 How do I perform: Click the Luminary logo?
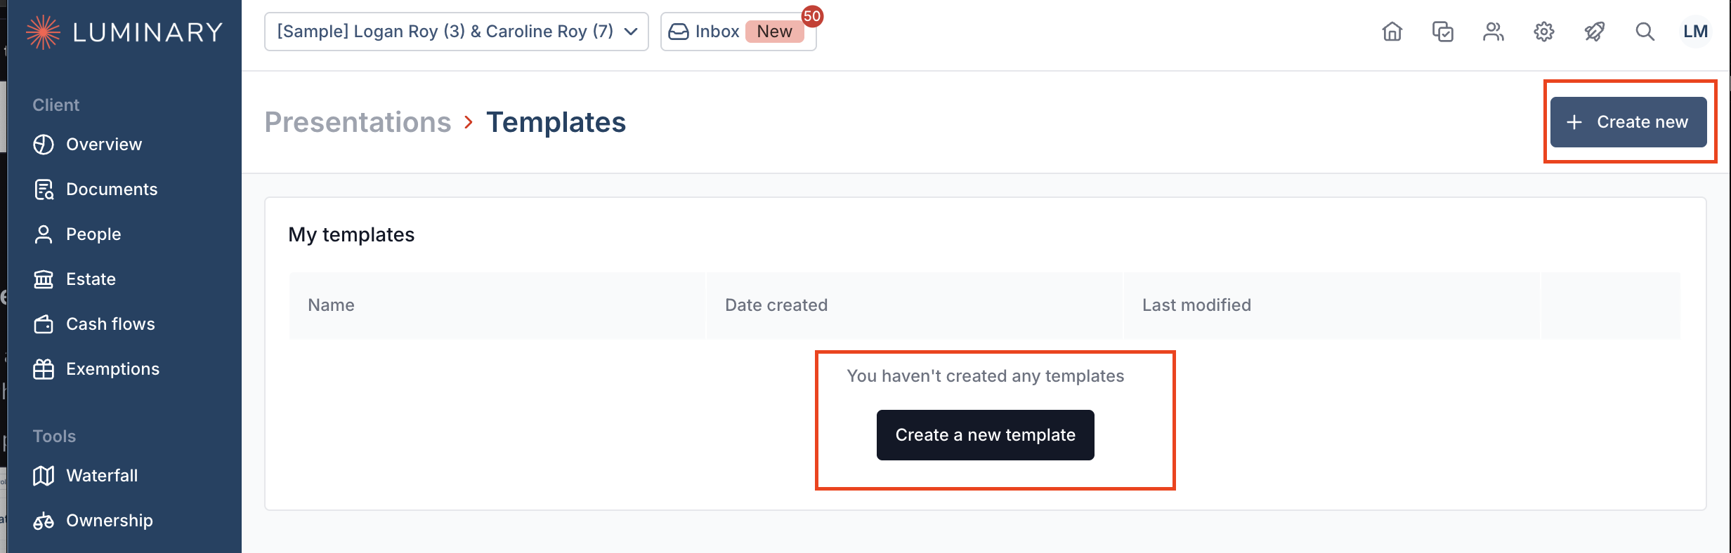click(x=124, y=32)
